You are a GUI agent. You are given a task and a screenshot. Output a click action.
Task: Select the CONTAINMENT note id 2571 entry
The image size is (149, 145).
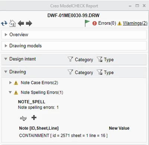[63, 136]
